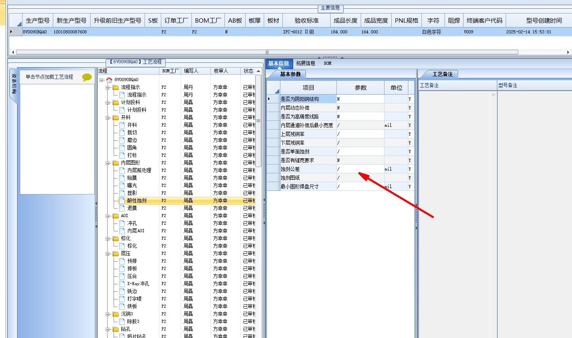Image resolution: width=572 pixels, height=338 pixels.
Task: Click the 内层通道补偿后最小宽度 item label
Action: pos(307,125)
